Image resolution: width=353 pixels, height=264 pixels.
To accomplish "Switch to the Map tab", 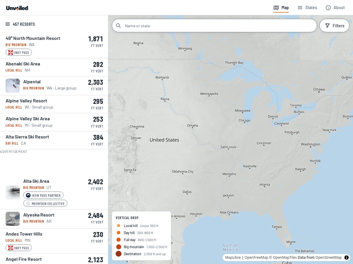I will pyautogui.click(x=281, y=8).
